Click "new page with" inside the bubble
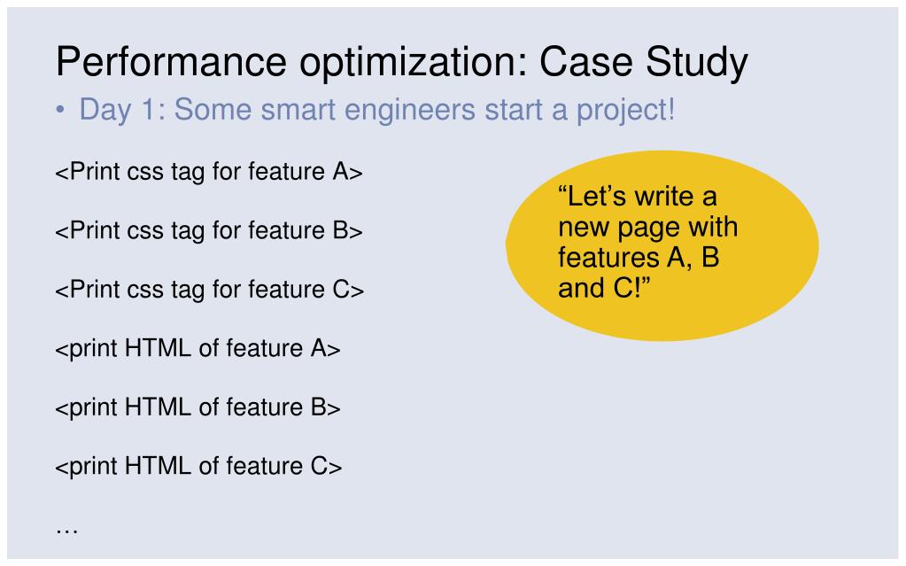 coord(647,227)
